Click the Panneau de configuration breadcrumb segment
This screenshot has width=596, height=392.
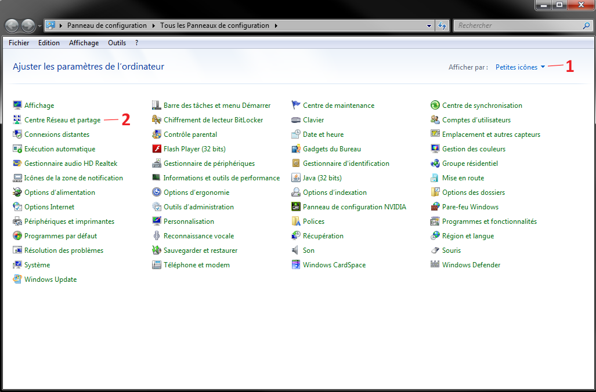[107, 26]
